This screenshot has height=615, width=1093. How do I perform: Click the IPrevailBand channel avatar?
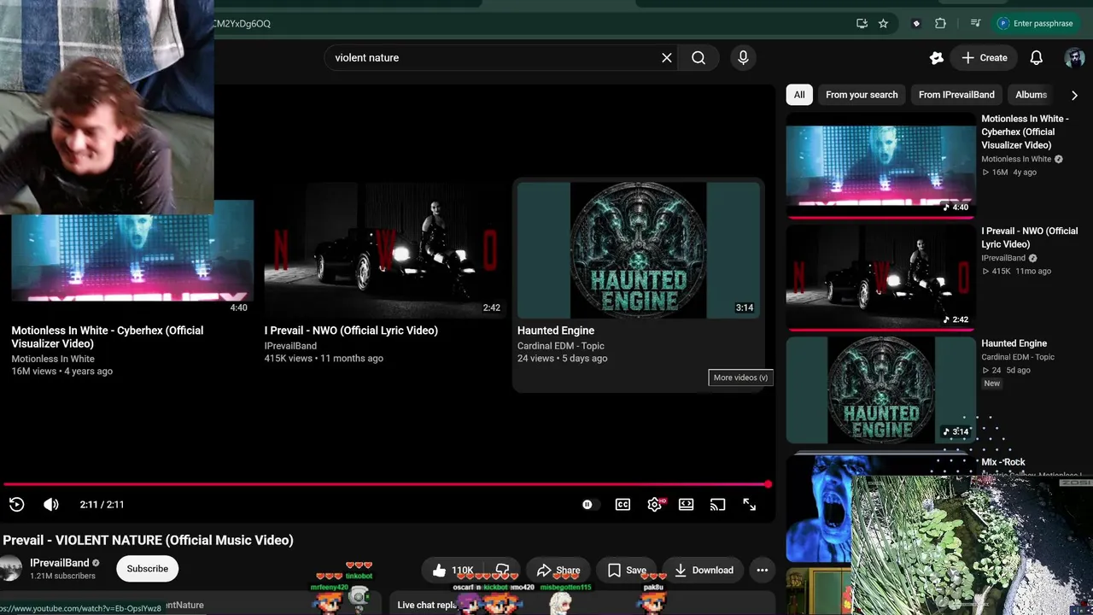11,569
